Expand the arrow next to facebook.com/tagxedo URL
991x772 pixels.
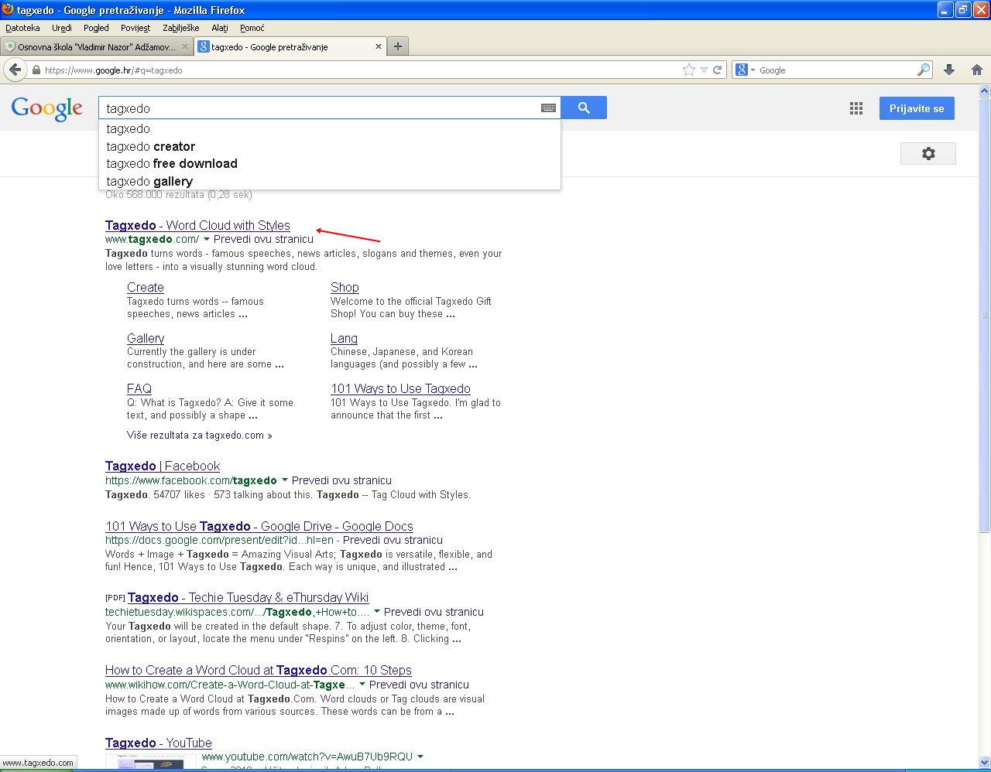pyautogui.click(x=285, y=480)
